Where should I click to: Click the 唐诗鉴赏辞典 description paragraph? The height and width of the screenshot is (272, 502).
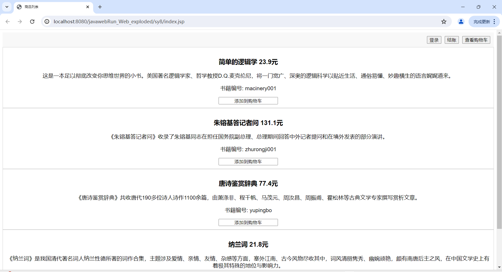pyautogui.click(x=248, y=198)
